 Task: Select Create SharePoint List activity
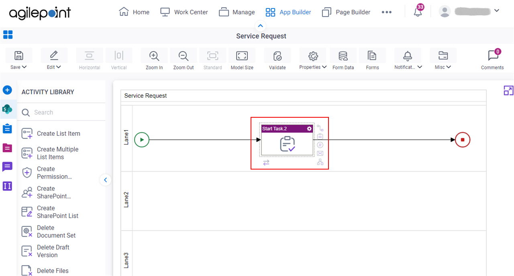(51, 212)
